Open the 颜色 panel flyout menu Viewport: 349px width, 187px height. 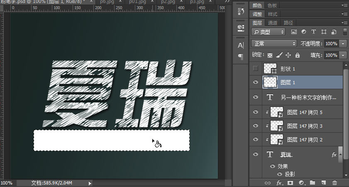click(344, 5)
